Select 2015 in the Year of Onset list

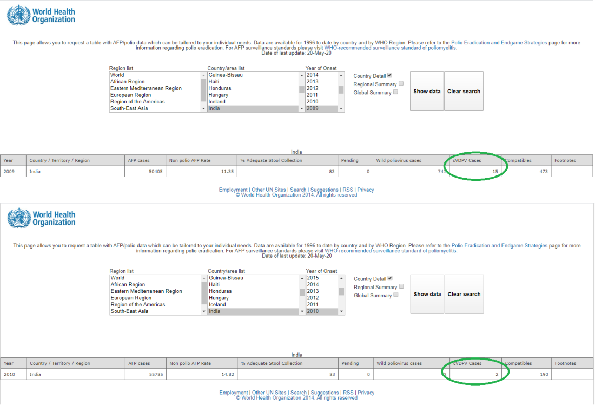click(x=313, y=278)
